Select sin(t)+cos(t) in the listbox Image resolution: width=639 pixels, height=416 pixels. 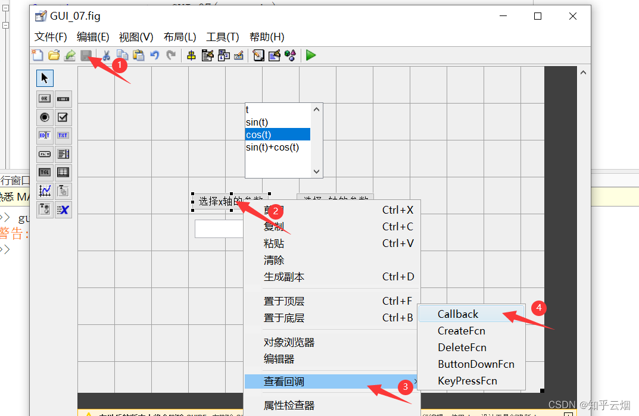click(x=272, y=147)
